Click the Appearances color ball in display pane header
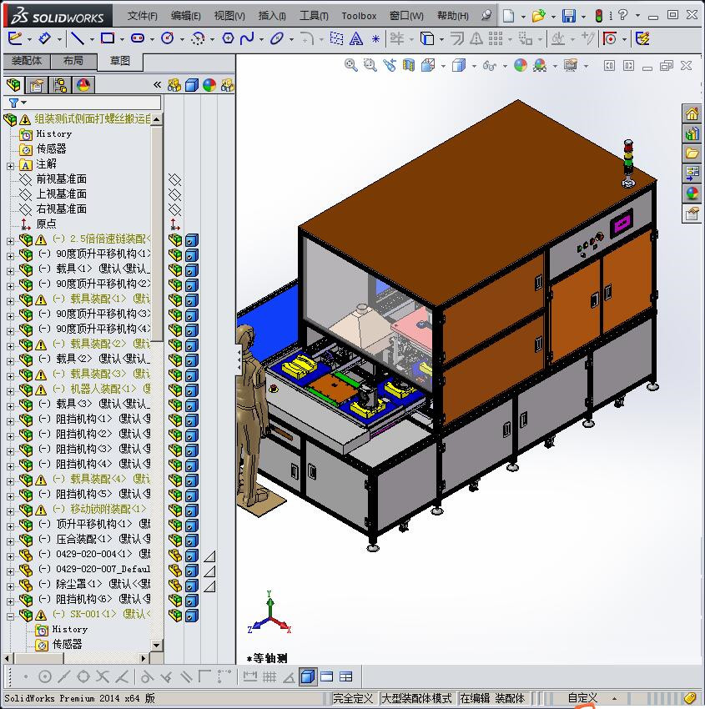Screen dimensions: 705x709 209,85
